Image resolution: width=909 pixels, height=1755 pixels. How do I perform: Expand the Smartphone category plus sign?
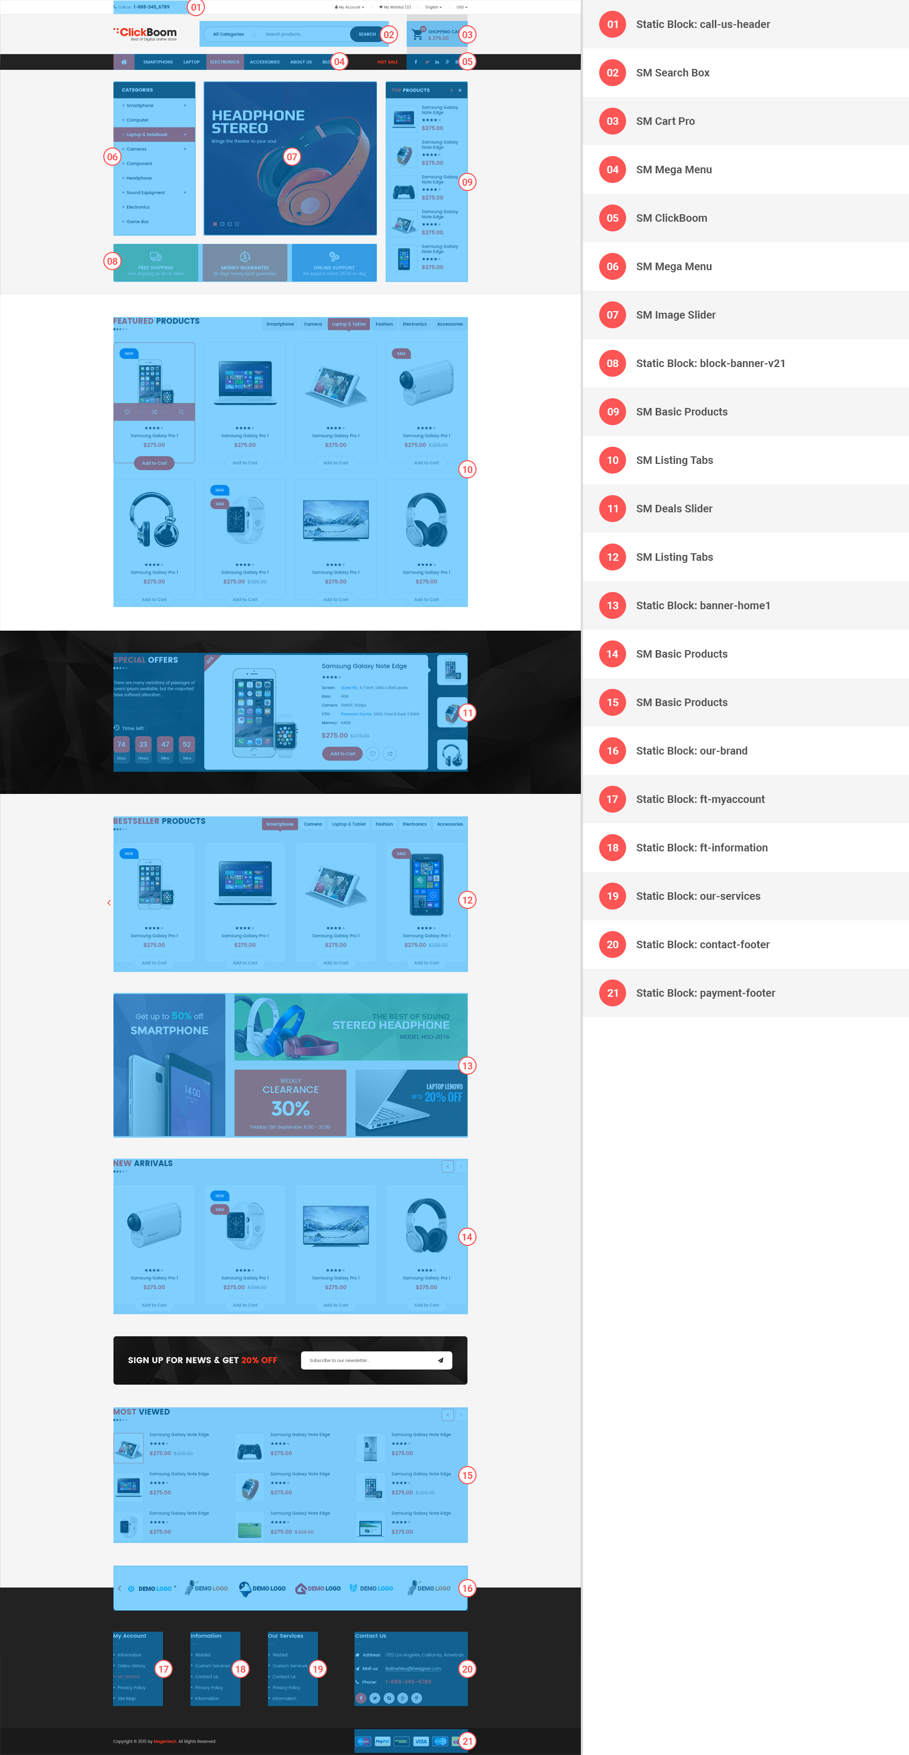[x=184, y=105]
